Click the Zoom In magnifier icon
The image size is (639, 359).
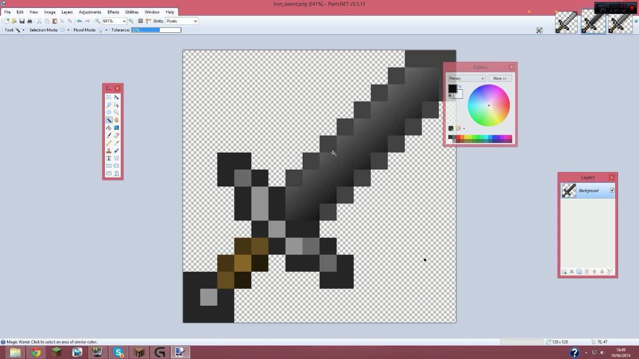[x=131, y=21]
